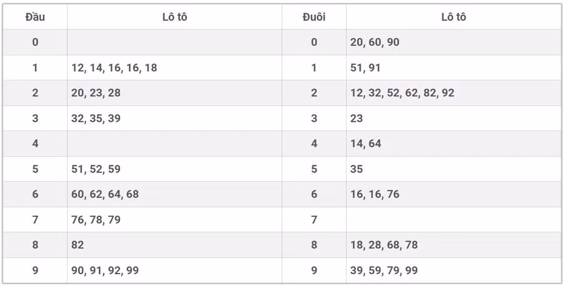The width and height of the screenshot is (563, 286).
Task: Click the cell reading "39, 59, 79, 99"
Action: [x=384, y=270]
